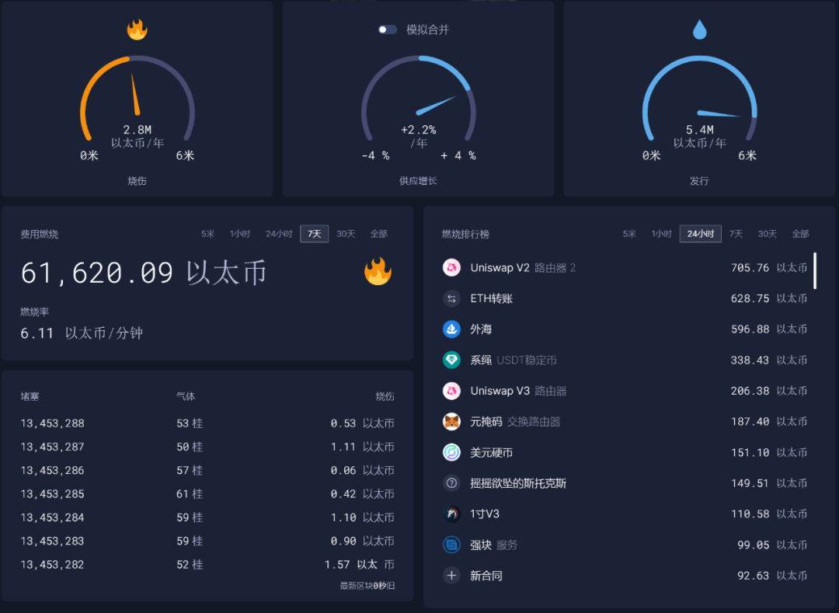Open the 强块 服务 entry
The width and height of the screenshot is (839, 613).
(625, 545)
